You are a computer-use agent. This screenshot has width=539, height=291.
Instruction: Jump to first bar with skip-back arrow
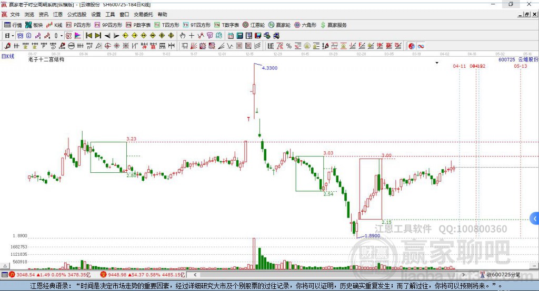click(x=88, y=36)
